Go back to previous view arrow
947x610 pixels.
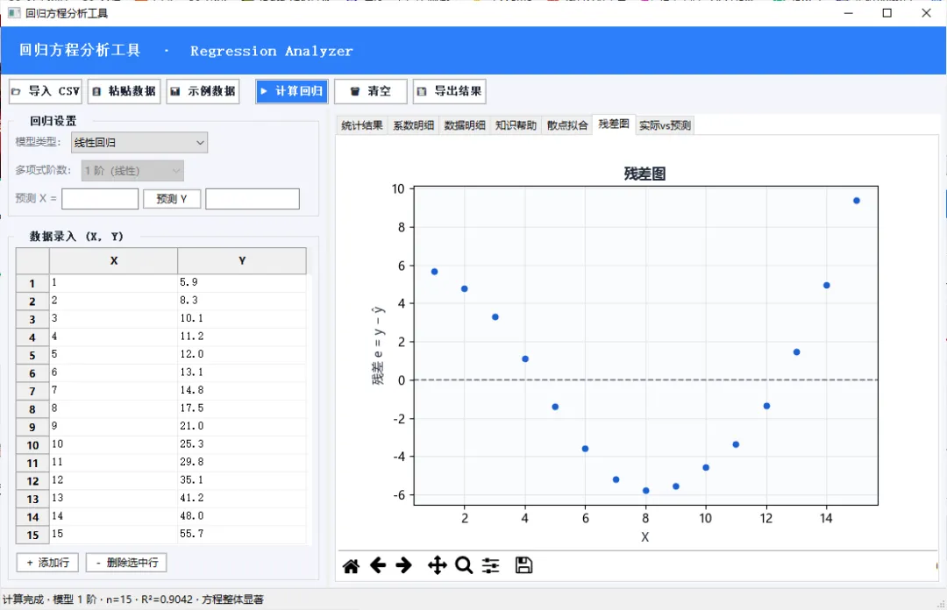pyautogui.click(x=378, y=566)
